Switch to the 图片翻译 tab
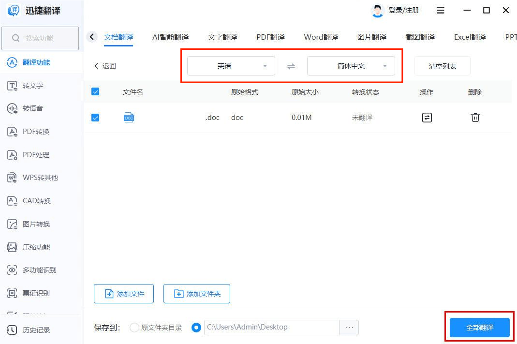The width and height of the screenshot is (517, 344). click(372, 37)
